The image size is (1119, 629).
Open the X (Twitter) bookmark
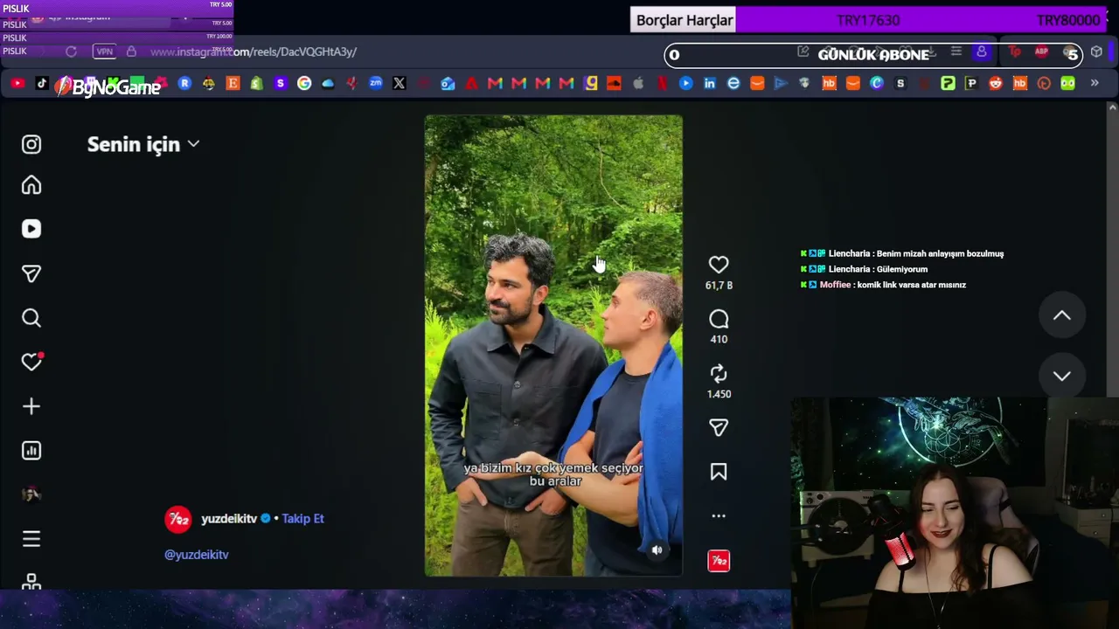pyautogui.click(x=400, y=83)
